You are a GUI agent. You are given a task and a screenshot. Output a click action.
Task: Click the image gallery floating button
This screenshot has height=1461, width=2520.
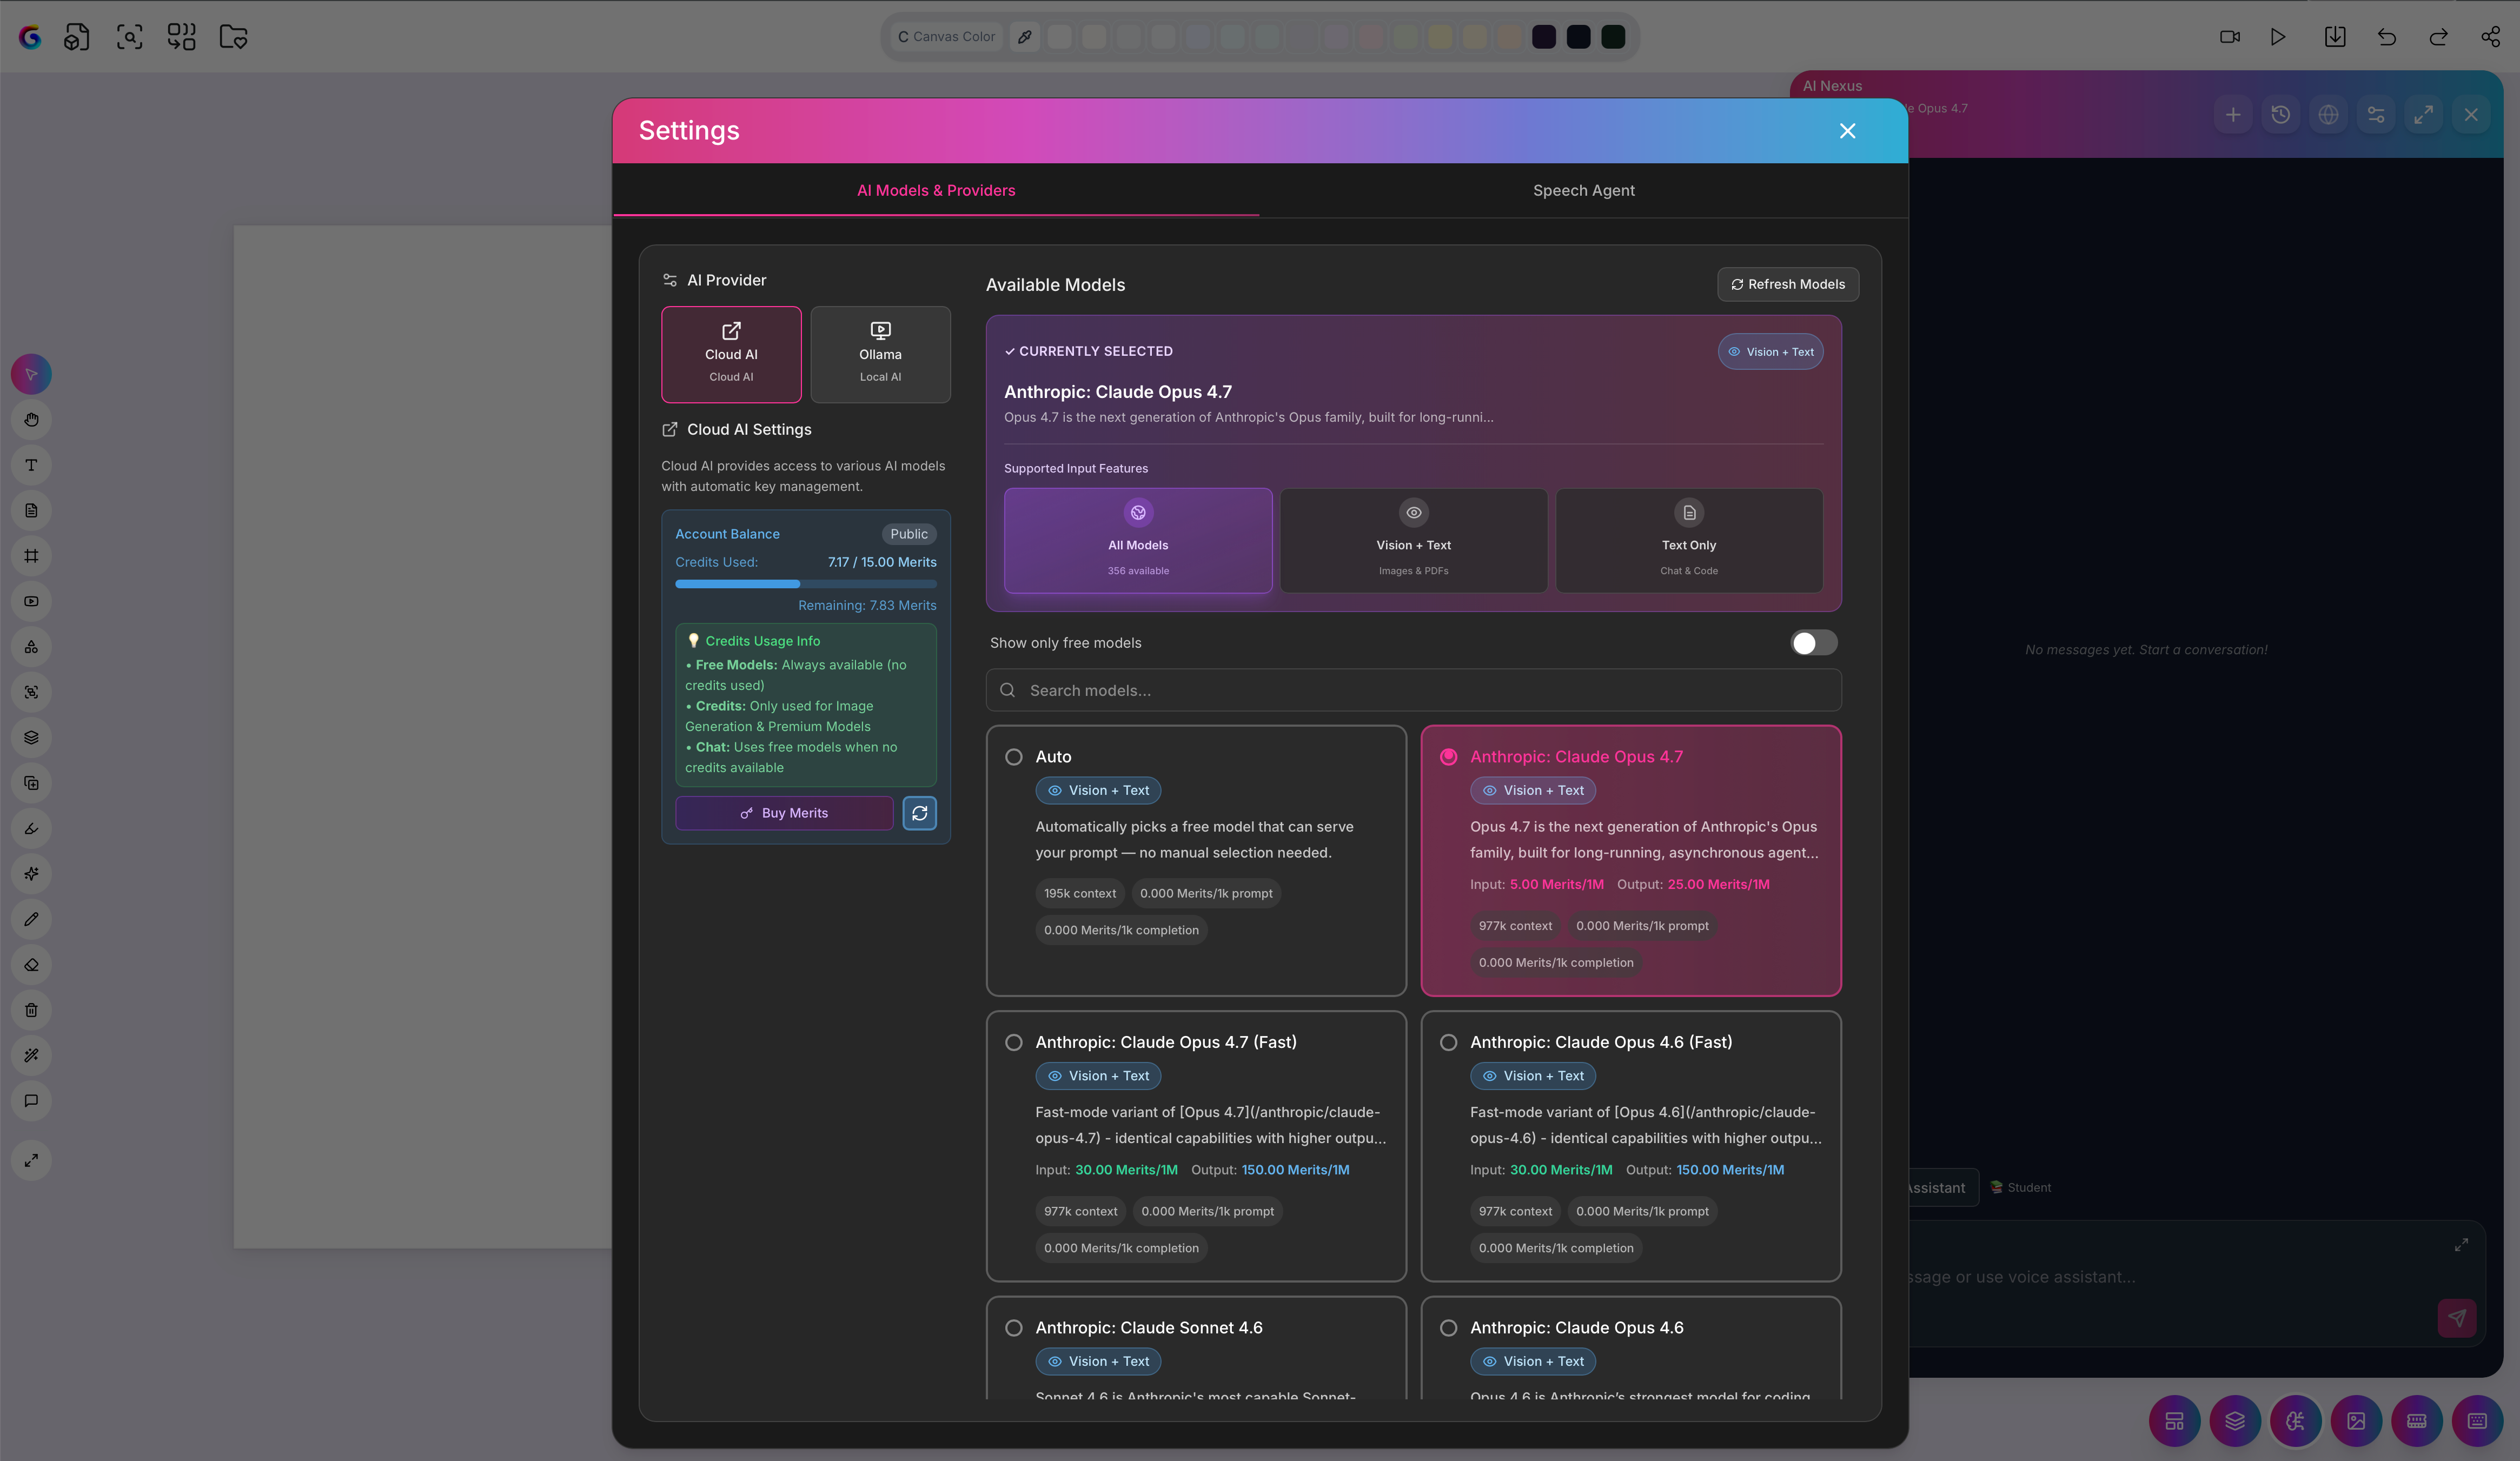tap(2357, 1421)
